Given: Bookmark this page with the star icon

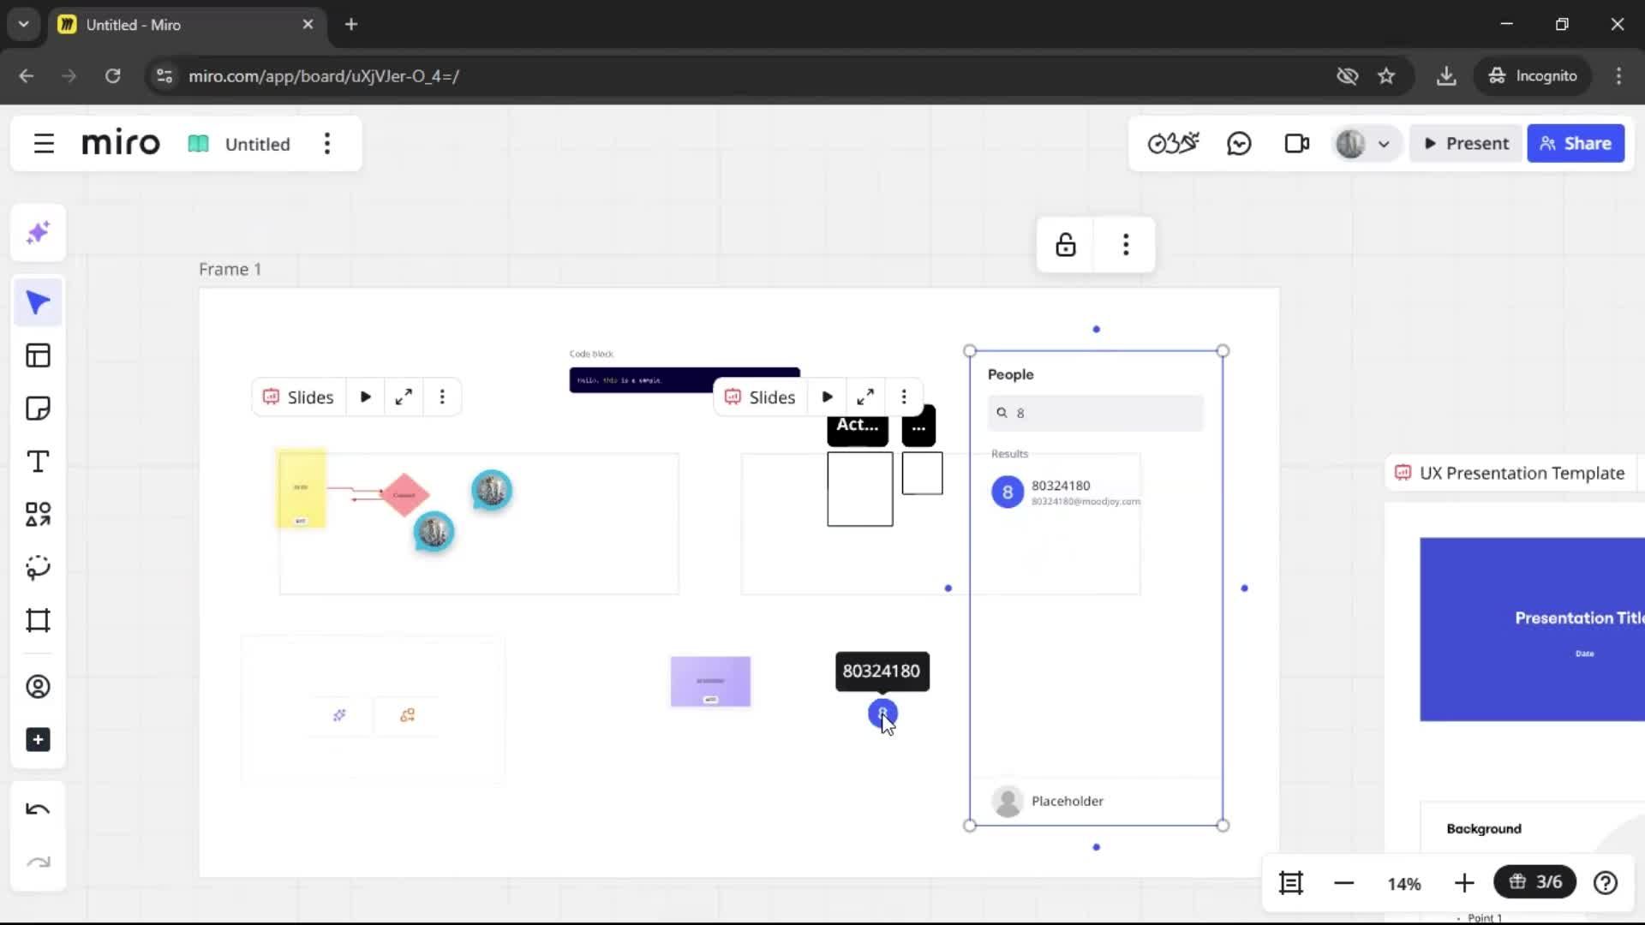Looking at the screenshot, I should [x=1386, y=76].
